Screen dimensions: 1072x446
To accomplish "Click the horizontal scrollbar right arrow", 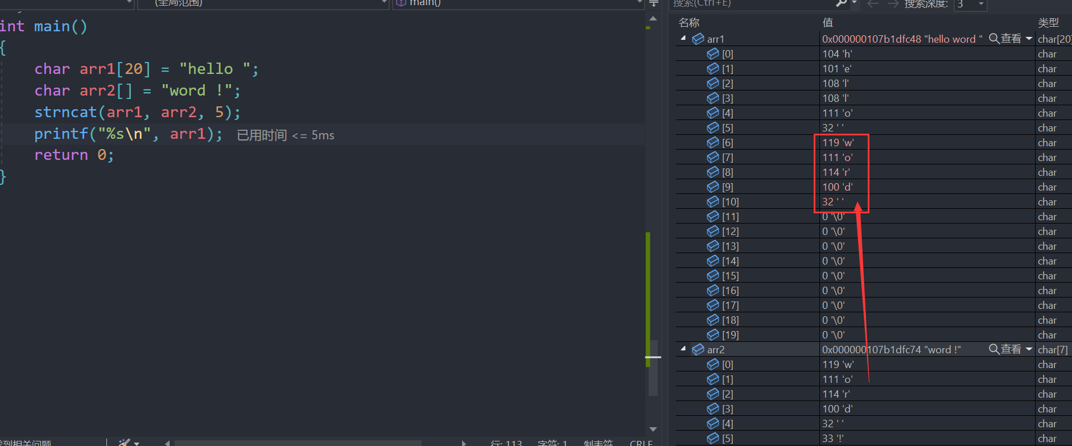I will [464, 443].
